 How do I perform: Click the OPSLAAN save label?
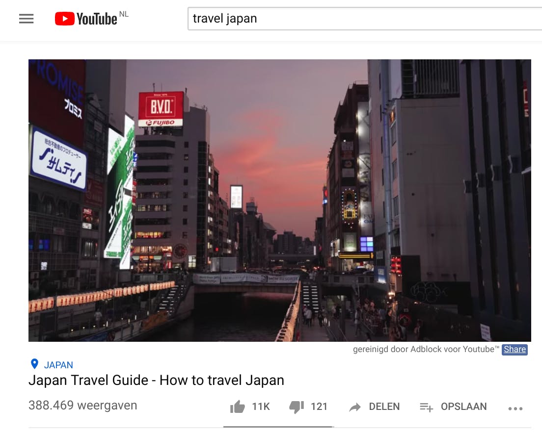point(463,407)
